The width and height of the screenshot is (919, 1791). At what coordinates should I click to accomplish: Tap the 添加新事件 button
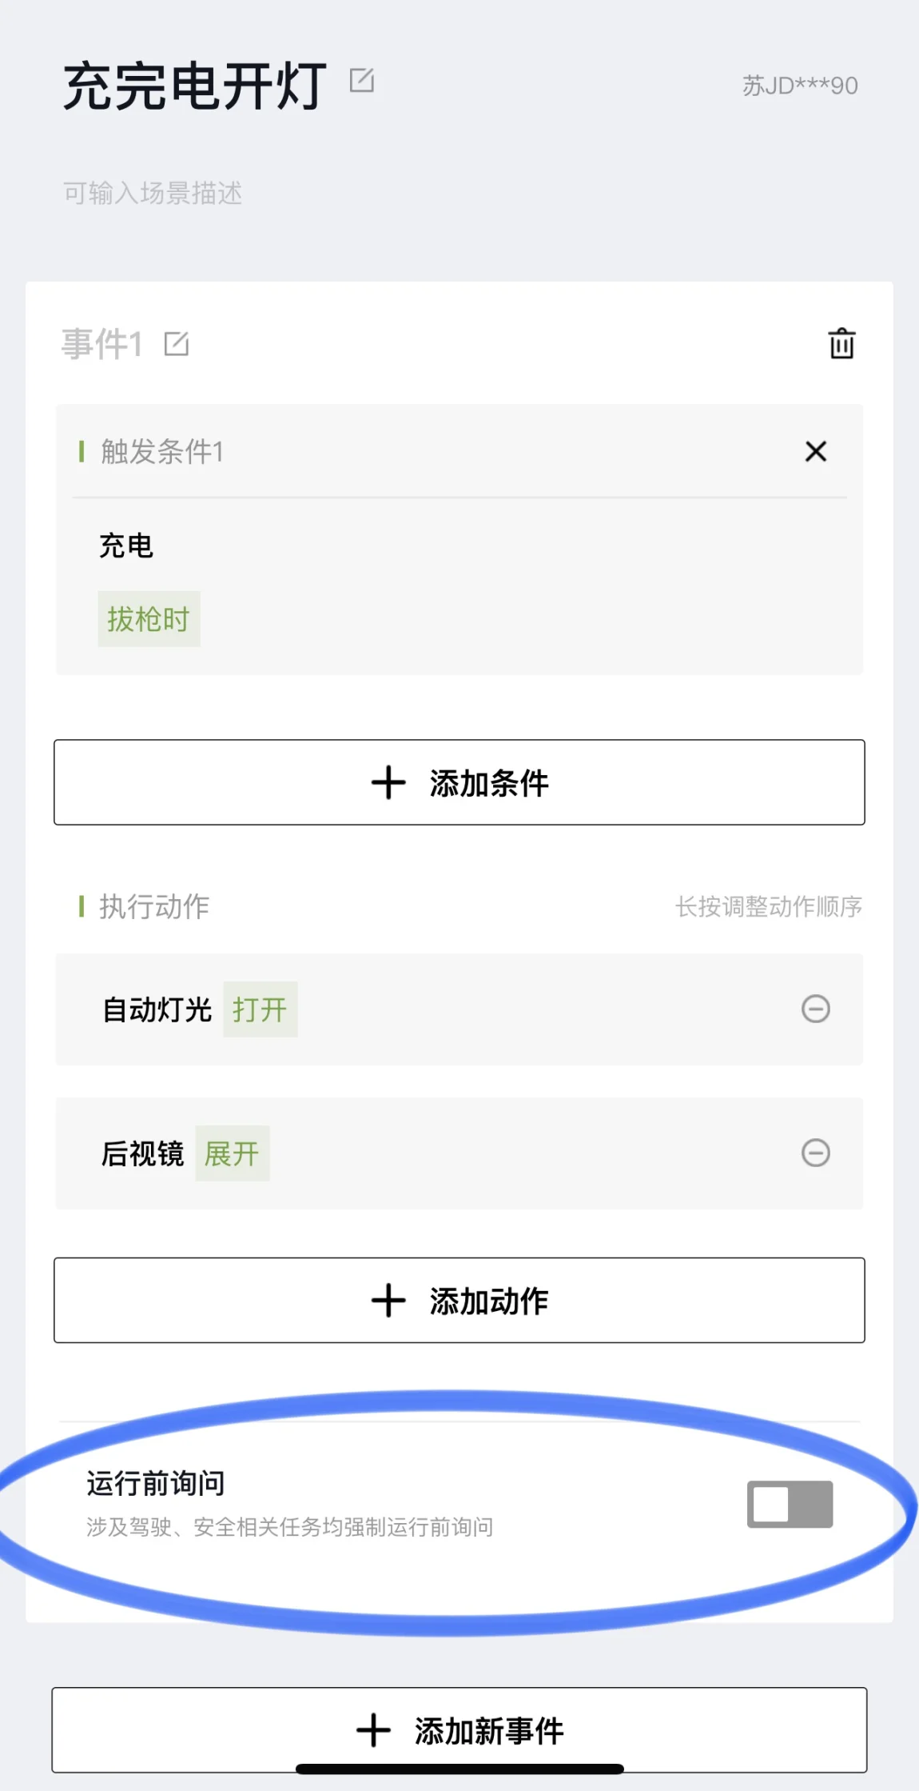pos(459,1730)
